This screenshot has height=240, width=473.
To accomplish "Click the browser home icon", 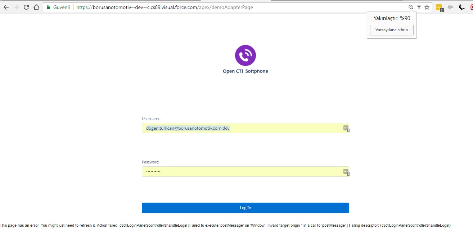I will point(37,7).
